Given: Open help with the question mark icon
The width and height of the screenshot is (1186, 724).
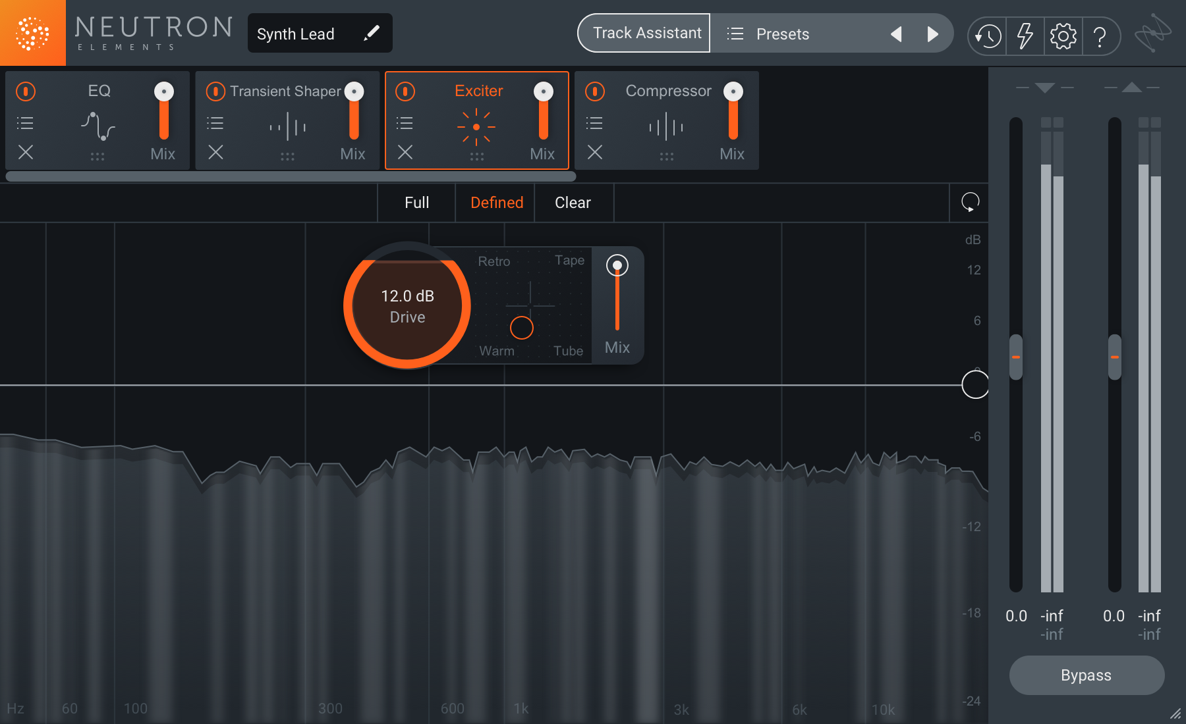Looking at the screenshot, I should coord(1099,36).
